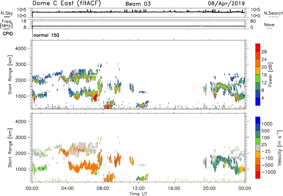The width and height of the screenshot is (283, 196).
Task: Click the '4000' tick in the power panel
Action: [21, 48]
